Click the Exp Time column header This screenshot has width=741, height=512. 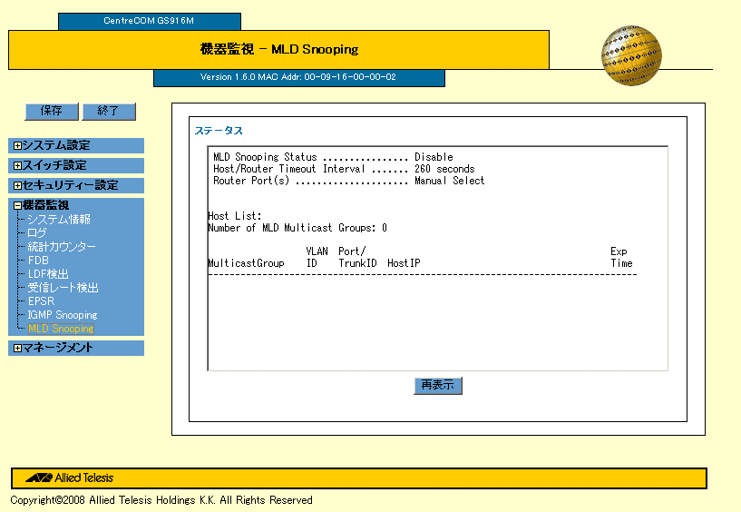(x=621, y=257)
